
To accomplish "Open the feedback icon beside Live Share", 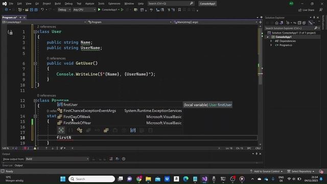I will click(x=321, y=10).
